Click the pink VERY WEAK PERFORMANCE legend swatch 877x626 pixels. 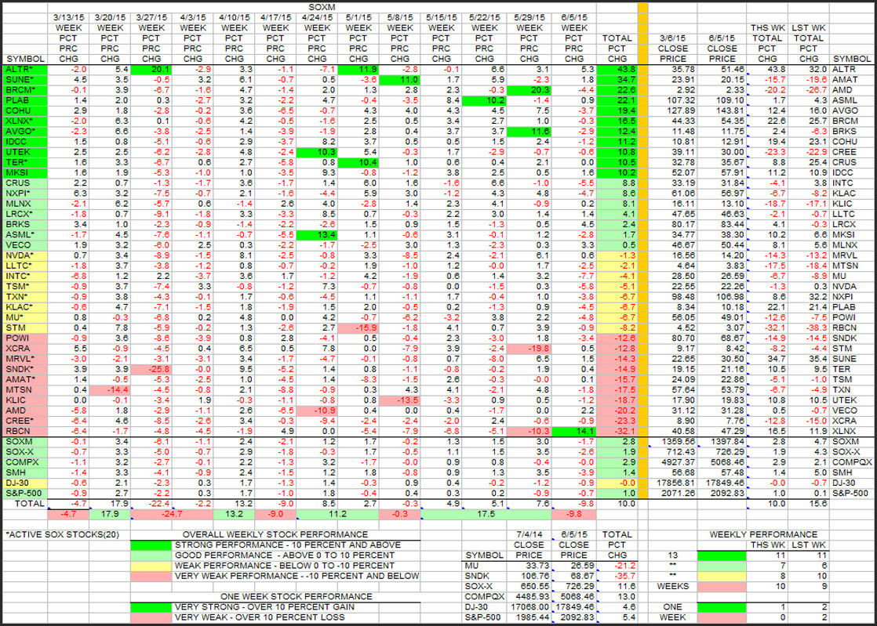tap(151, 577)
